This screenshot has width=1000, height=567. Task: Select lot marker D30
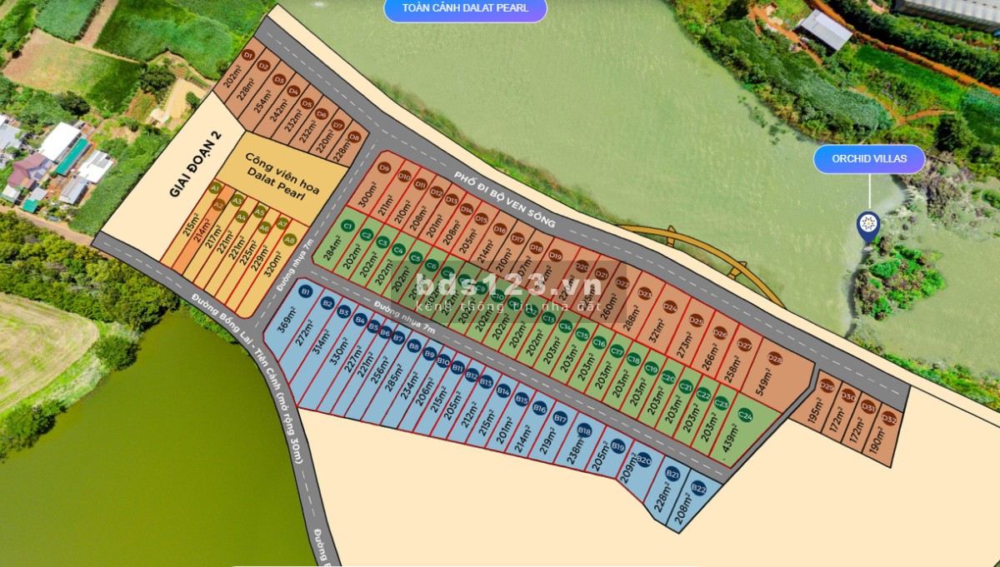[847, 396]
